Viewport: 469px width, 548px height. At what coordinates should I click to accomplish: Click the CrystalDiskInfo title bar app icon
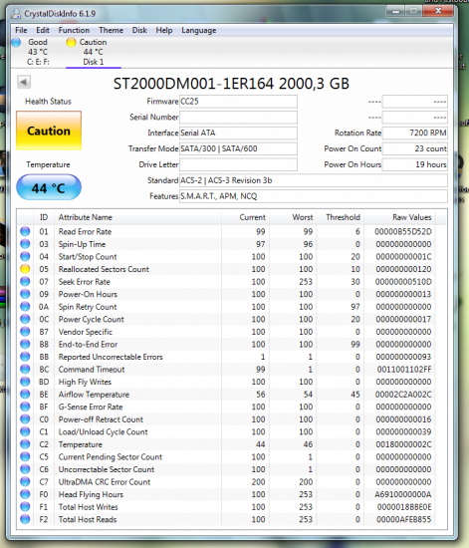pos(16,14)
